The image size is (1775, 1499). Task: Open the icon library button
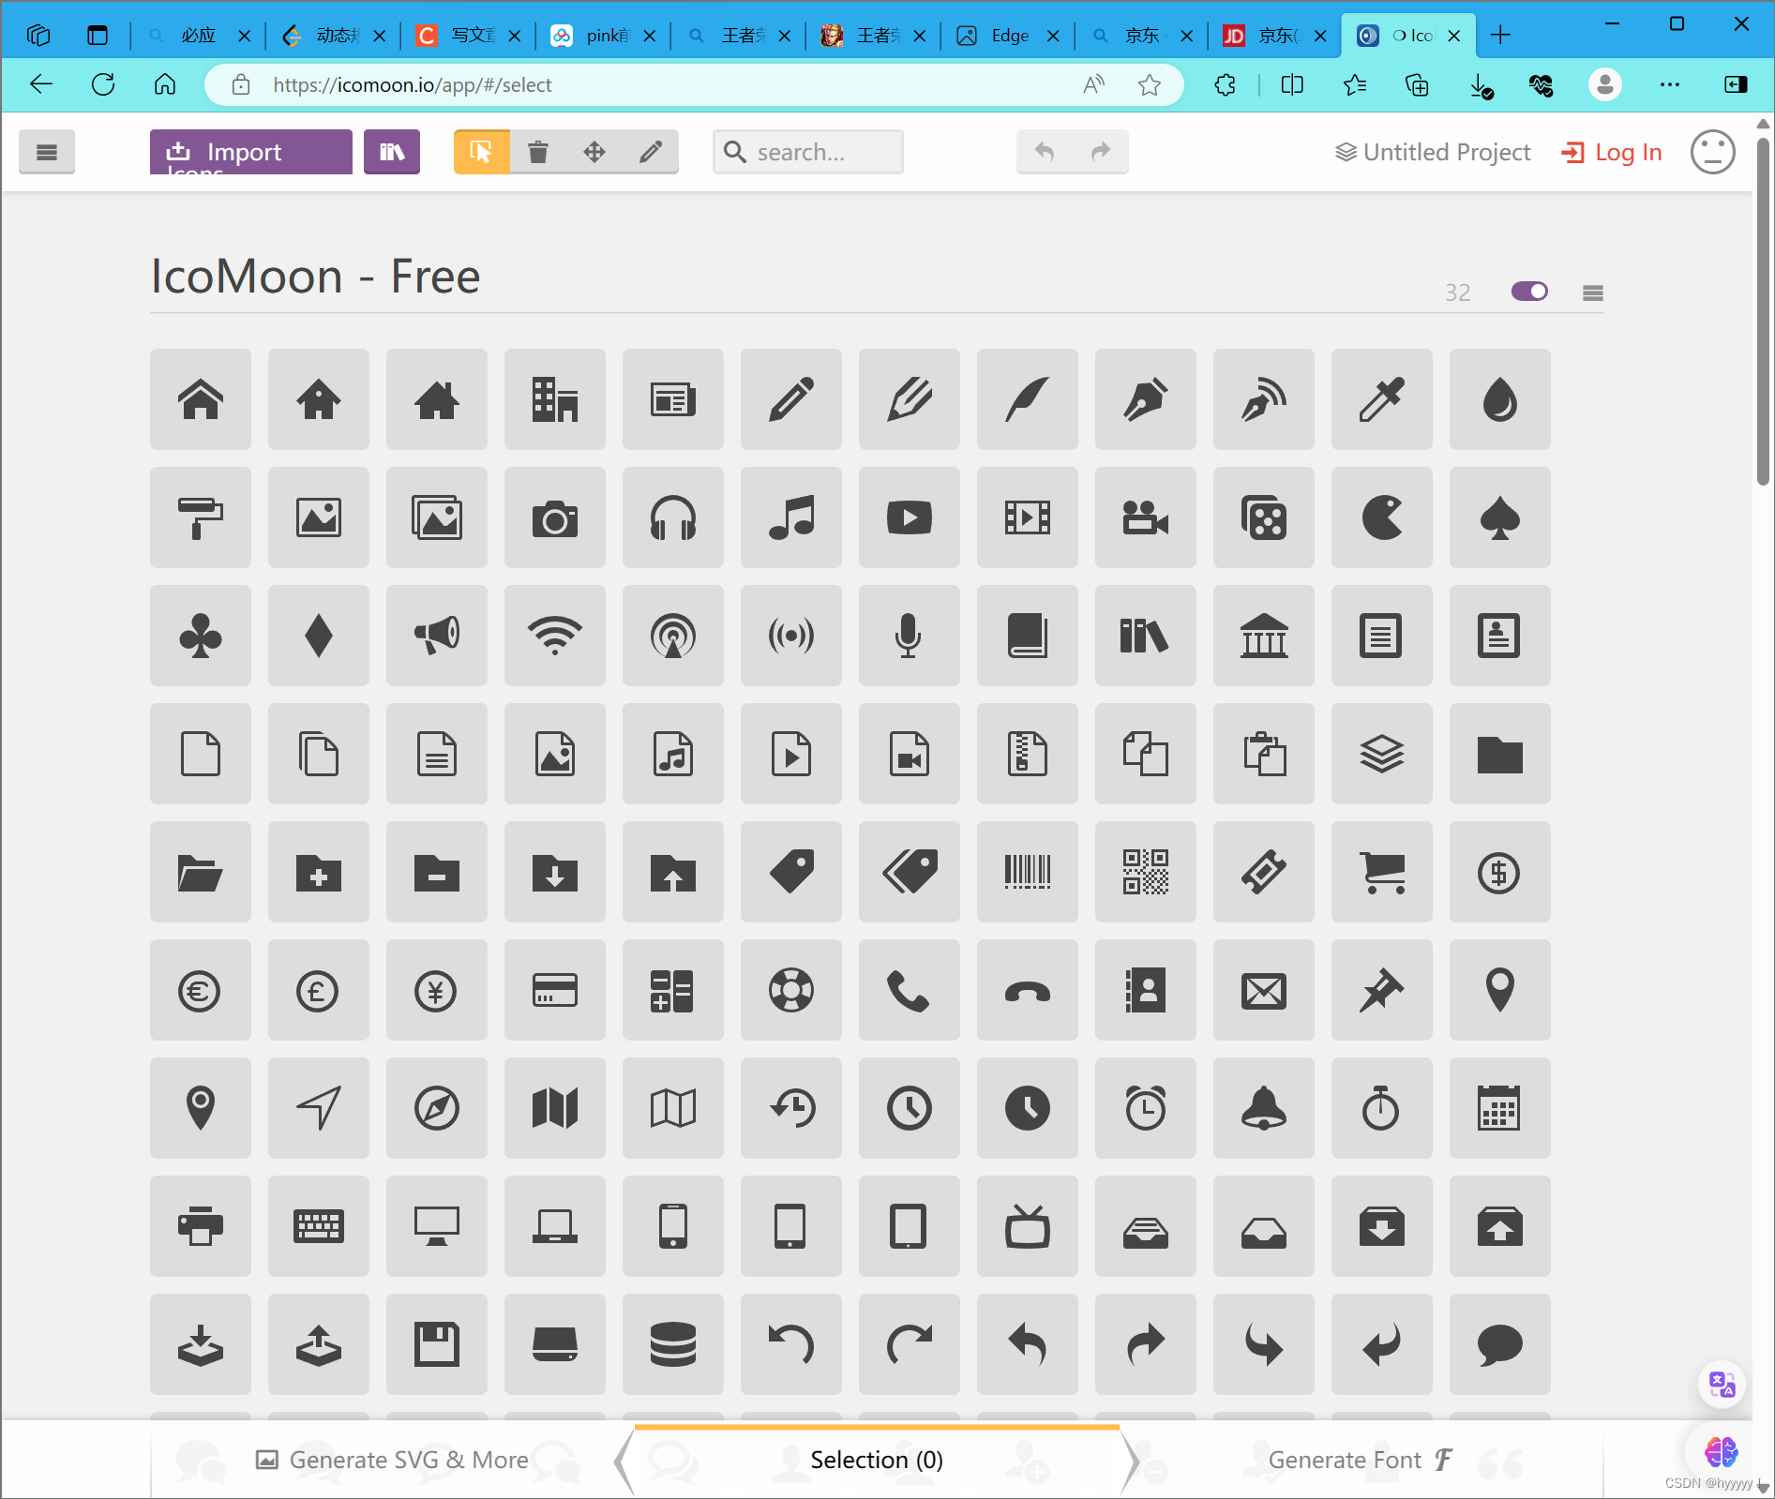pyautogui.click(x=392, y=152)
